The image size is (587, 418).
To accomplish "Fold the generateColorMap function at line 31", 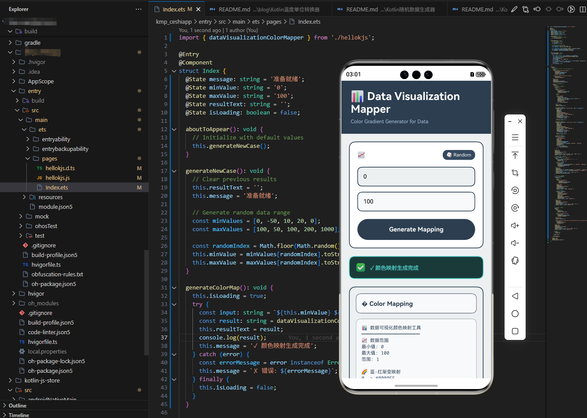I will pos(174,288).
